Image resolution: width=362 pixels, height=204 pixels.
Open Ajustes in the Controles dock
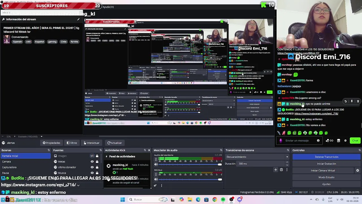(x=326, y=184)
